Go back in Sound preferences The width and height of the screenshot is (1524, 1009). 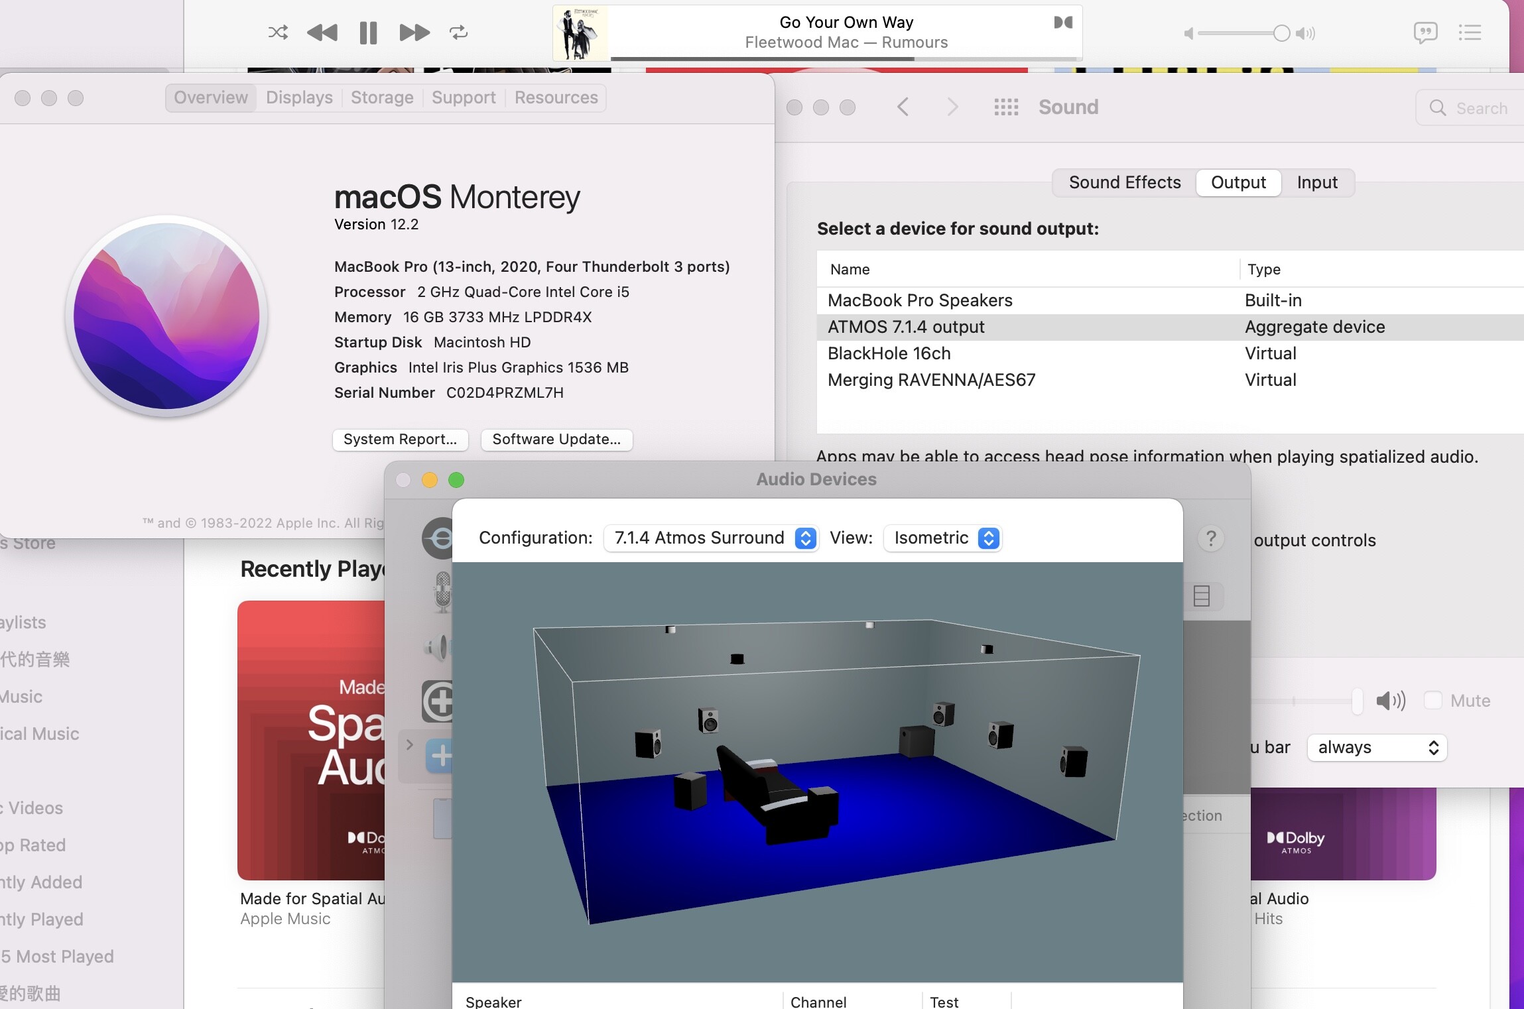click(903, 107)
